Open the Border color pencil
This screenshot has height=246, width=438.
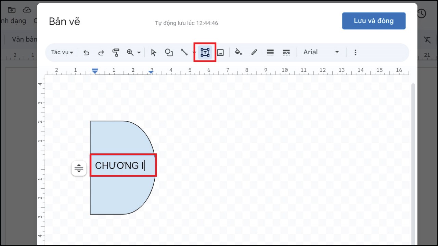point(254,53)
